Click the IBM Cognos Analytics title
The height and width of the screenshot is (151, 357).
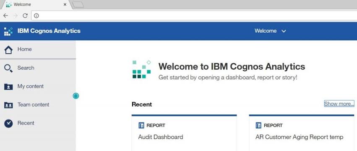coord(49,31)
